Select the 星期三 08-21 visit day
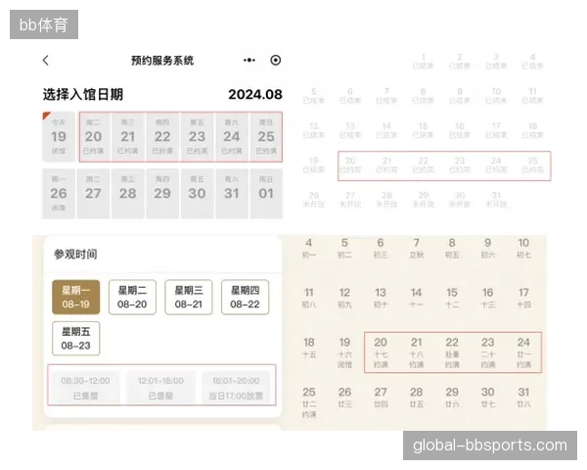 tap(188, 297)
